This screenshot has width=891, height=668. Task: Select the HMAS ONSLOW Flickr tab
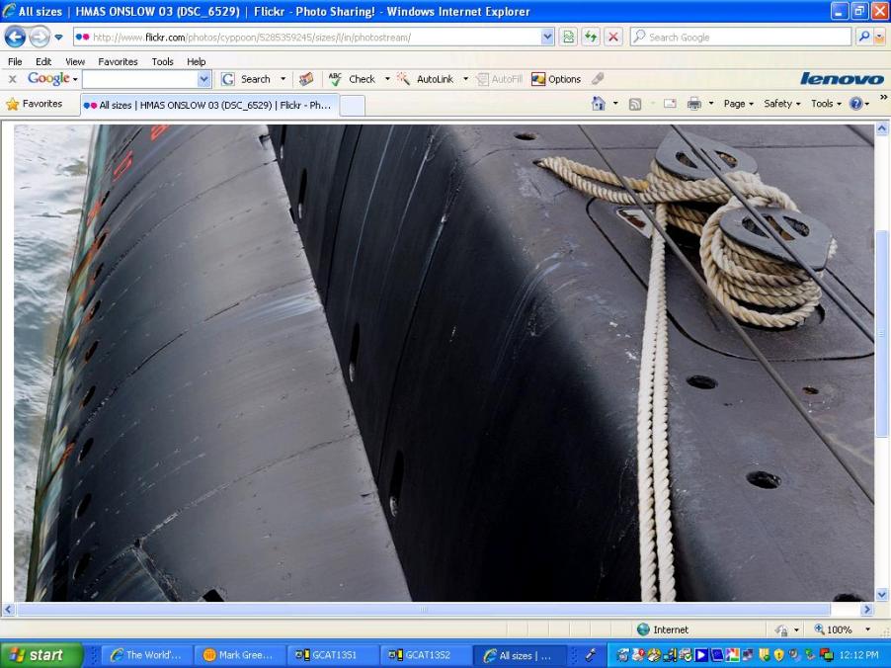click(208, 105)
